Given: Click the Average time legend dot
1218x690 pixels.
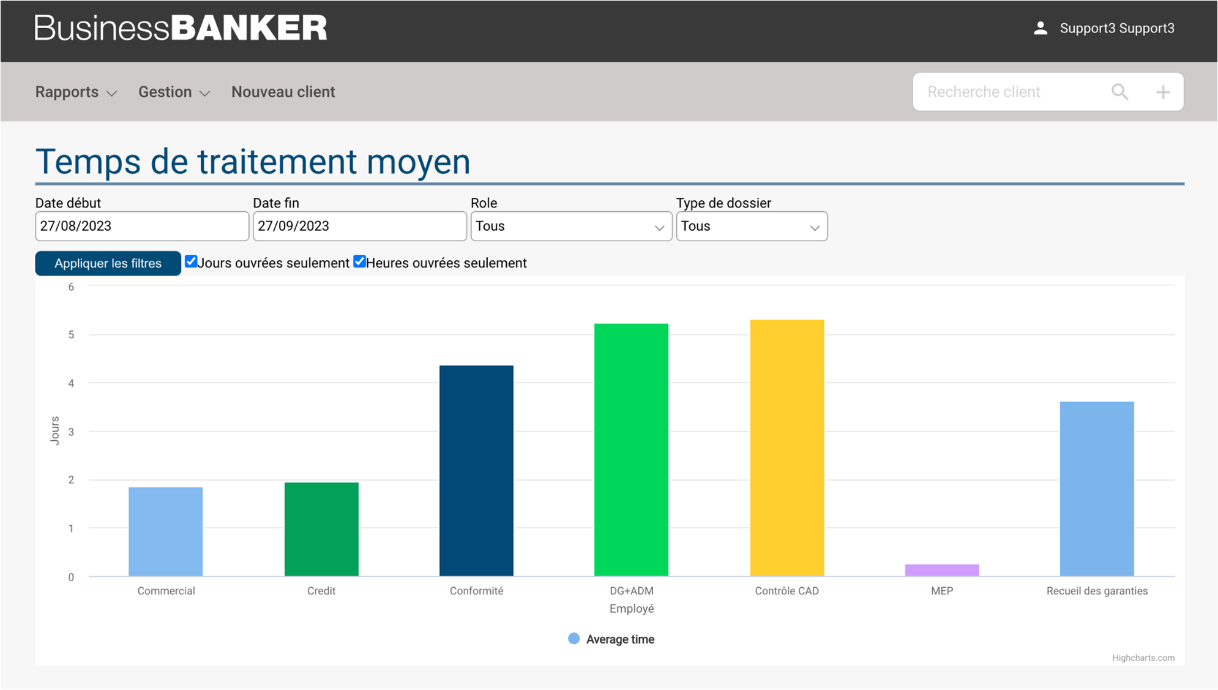Looking at the screenshot, I should pos(574,639).
